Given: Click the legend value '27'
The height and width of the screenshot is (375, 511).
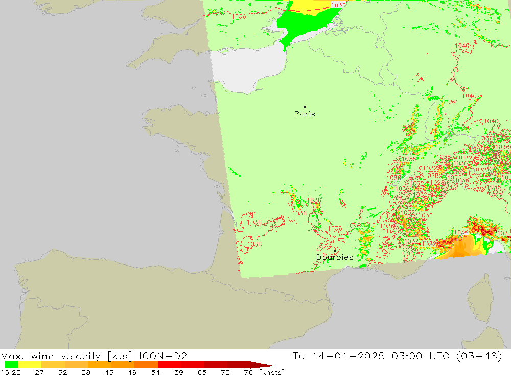Looking at the screenshot, I should pyautogui.click(x=39, y=372).
